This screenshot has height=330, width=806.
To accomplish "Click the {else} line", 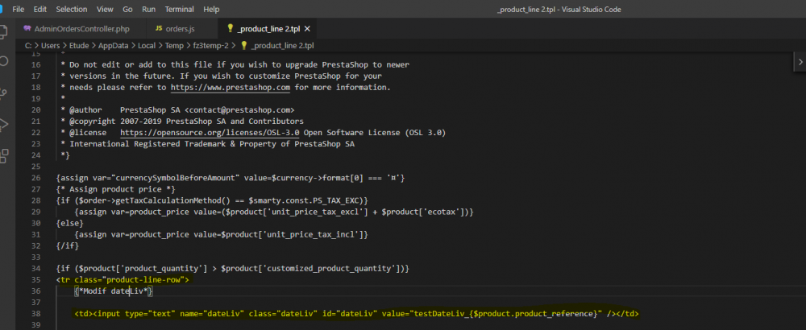I will click(69, 223).
